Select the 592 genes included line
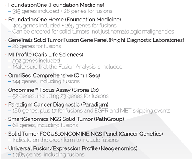This screenshot has width=193, height=160. tap(36, 61)
